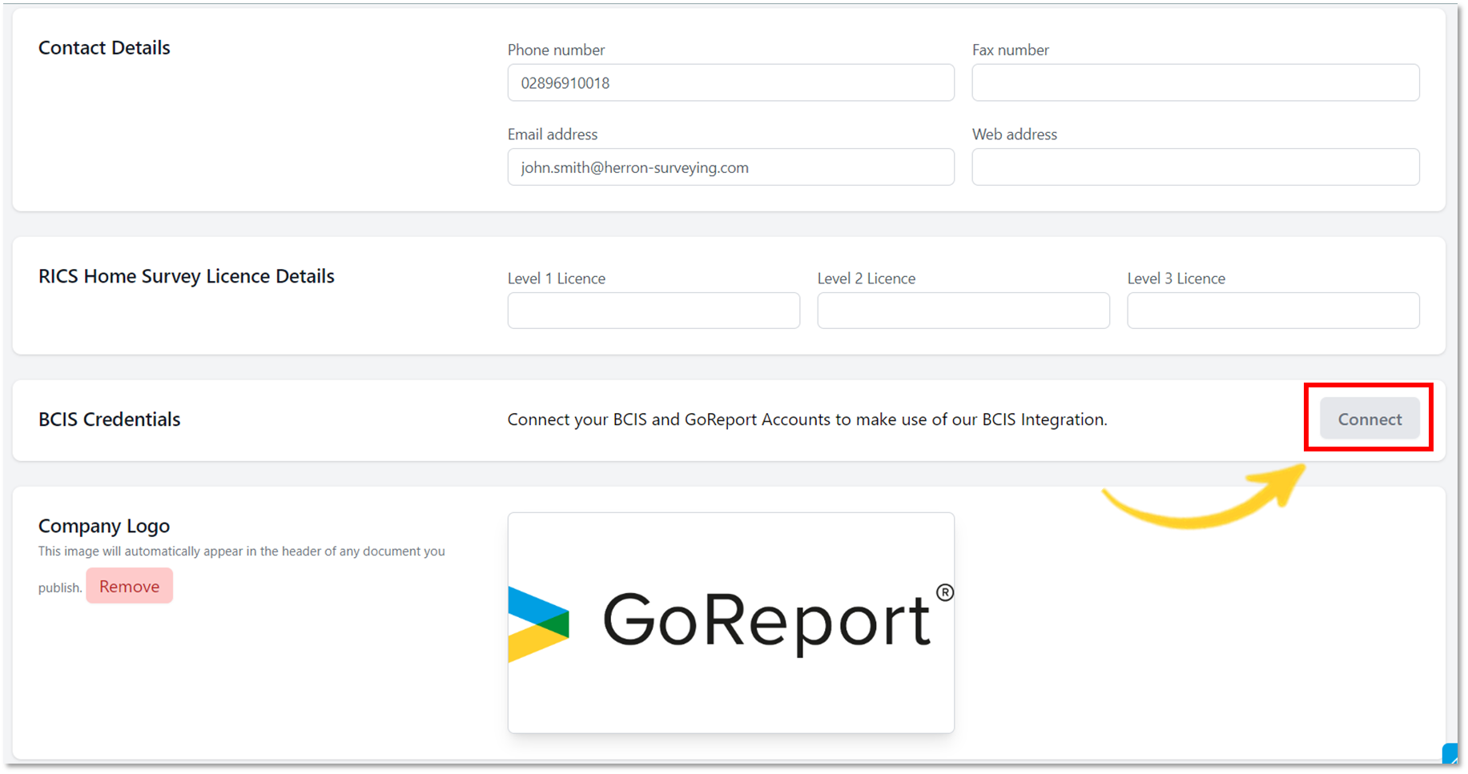The width and height of the screenshot is (1468, 774).
Task: Focus the Fax number field
Action: point(1196,82)
